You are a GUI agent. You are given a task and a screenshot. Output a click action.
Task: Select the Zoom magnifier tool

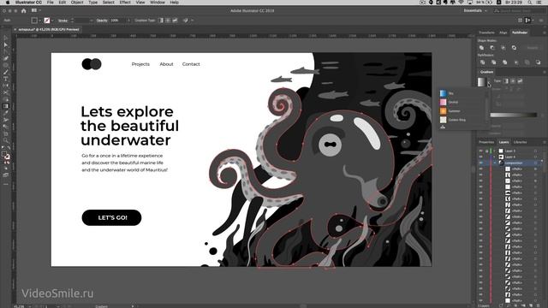[x=6, y=140]
